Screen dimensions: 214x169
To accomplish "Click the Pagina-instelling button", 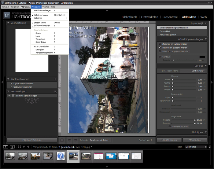I will coord(32,140).
